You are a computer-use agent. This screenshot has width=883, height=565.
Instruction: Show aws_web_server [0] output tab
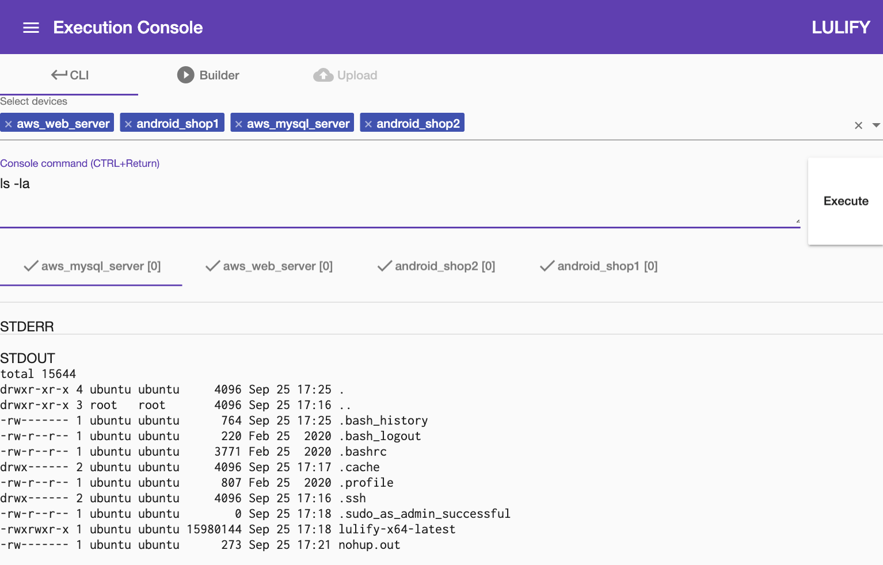pos(269,266)
